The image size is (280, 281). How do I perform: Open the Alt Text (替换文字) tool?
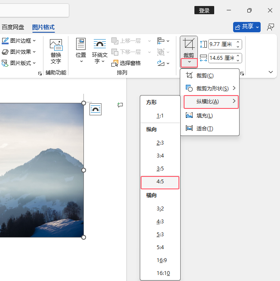(56, 52)
